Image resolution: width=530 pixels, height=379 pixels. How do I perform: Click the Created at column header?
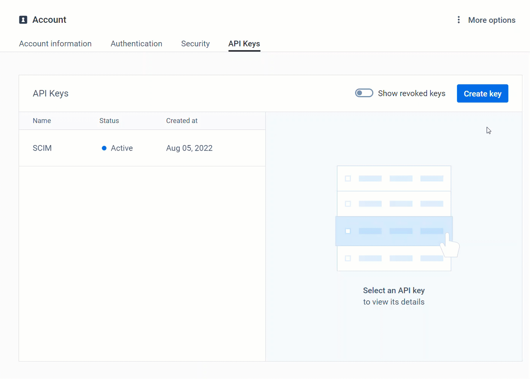tap(182, 120)
